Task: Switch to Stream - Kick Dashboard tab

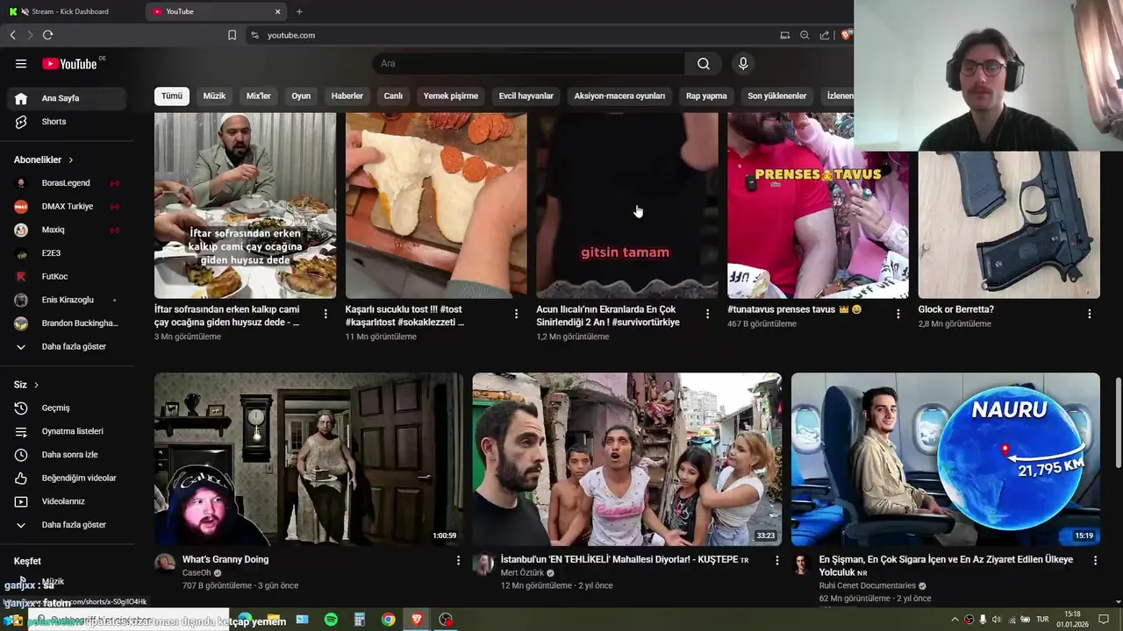Action: (70, 11)
